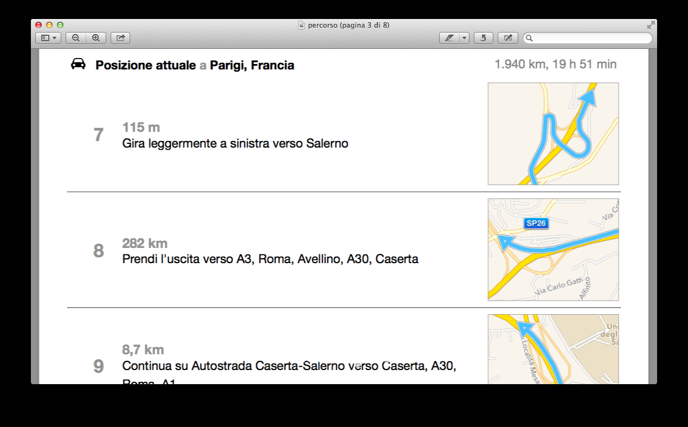This screenshot has width=688, height=427.
Task: Open the sidebar view options menu
Action: tap(48, 38)
